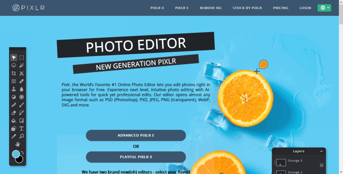Open the Orange 3 layer options dots

point(274,162)
